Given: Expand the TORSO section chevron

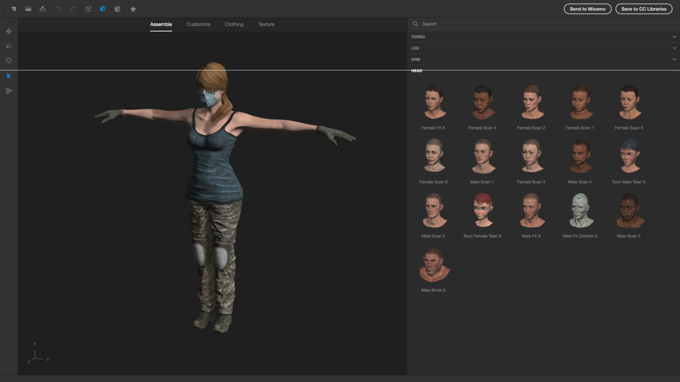Looking at the screenshot, I should [674, 37].
